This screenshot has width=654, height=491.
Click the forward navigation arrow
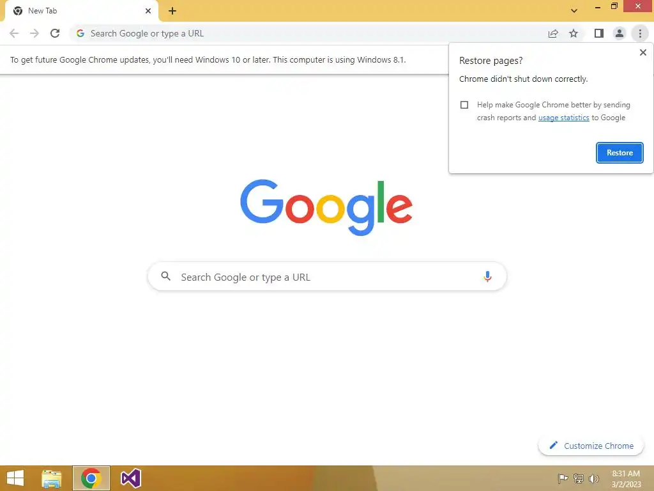pyautogui.click(x=34, y=33)
